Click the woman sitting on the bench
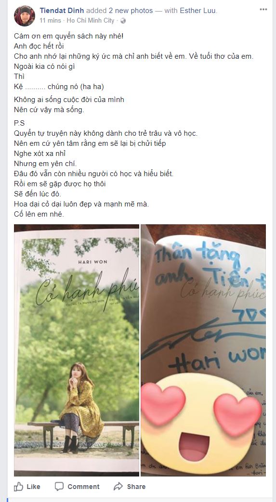This screenshot has height=502, width=276. point(80,407)
